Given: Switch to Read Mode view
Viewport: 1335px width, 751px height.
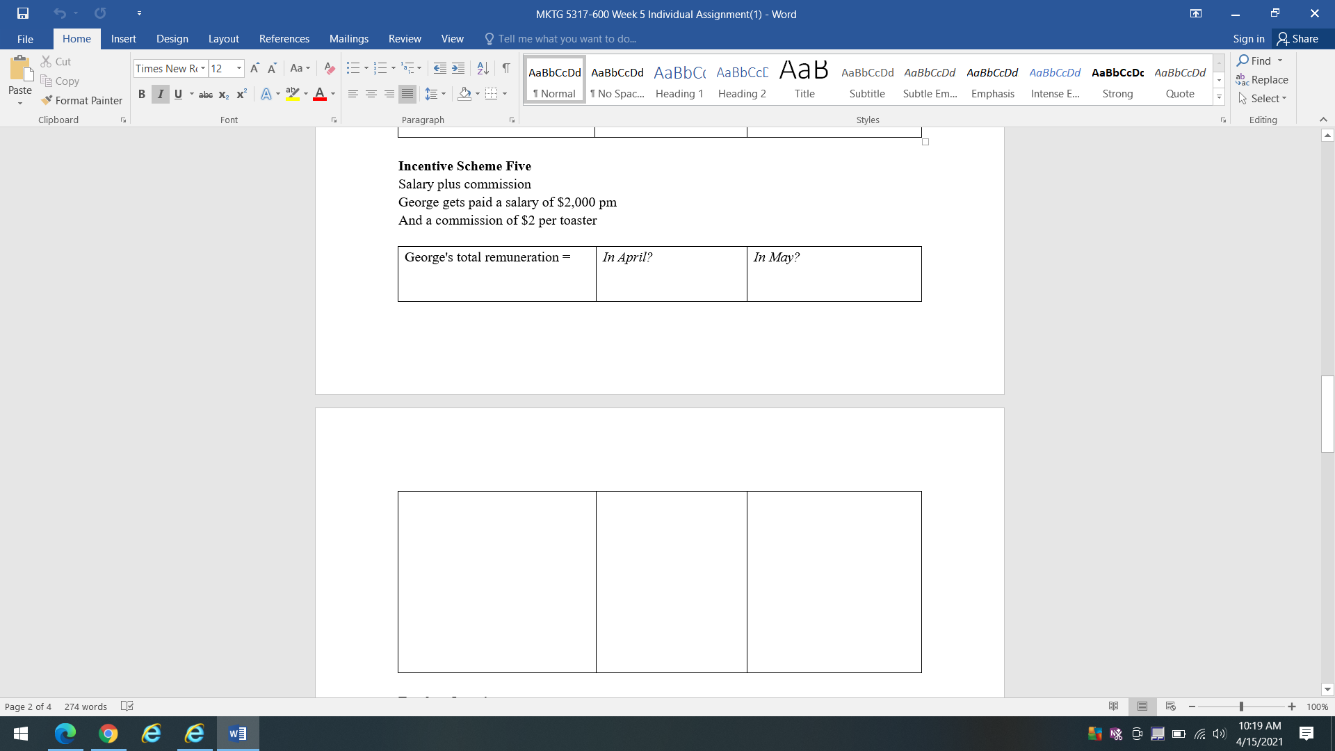Looking at the screenshot, I should click(1114, 706).
